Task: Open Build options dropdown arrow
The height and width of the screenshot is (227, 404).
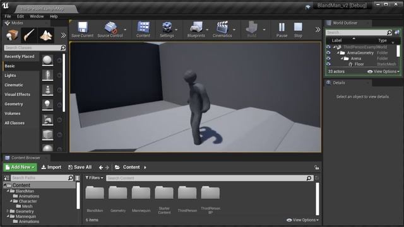Action: click(264, 30)
